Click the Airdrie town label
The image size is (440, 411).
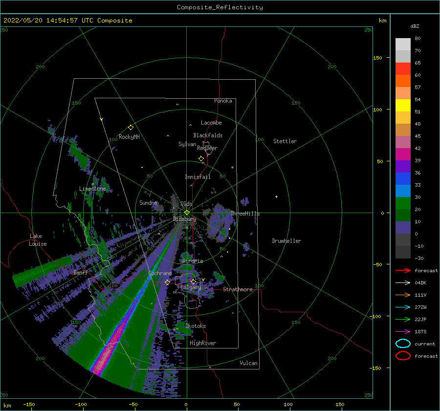[x=193, y=261]
